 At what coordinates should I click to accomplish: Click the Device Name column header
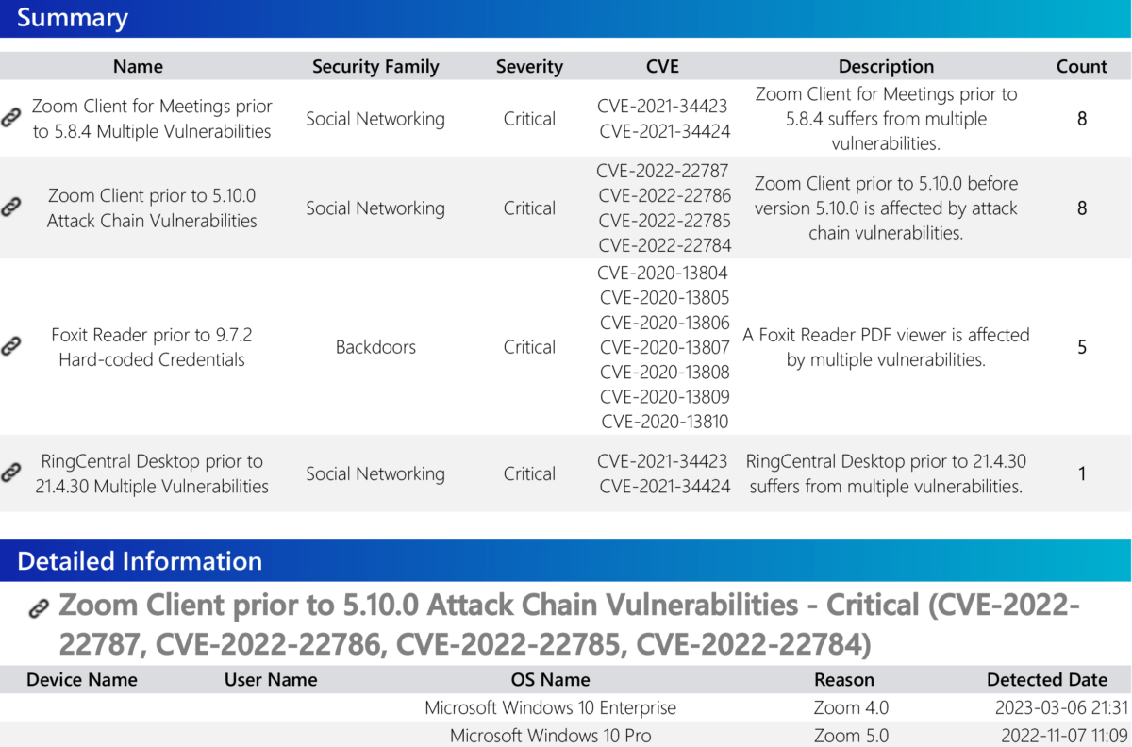[x=82, y=679]
